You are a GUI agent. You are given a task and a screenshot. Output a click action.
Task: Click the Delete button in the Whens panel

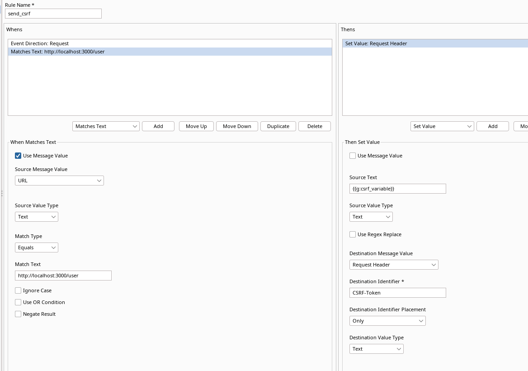pyautogui.click(x=314, y=126)
